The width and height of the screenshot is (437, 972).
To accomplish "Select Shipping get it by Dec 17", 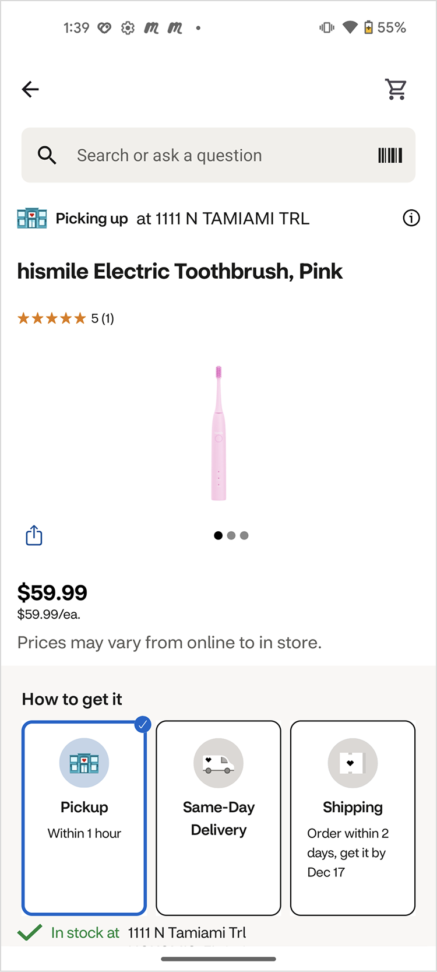I will (x=353, y=817).
